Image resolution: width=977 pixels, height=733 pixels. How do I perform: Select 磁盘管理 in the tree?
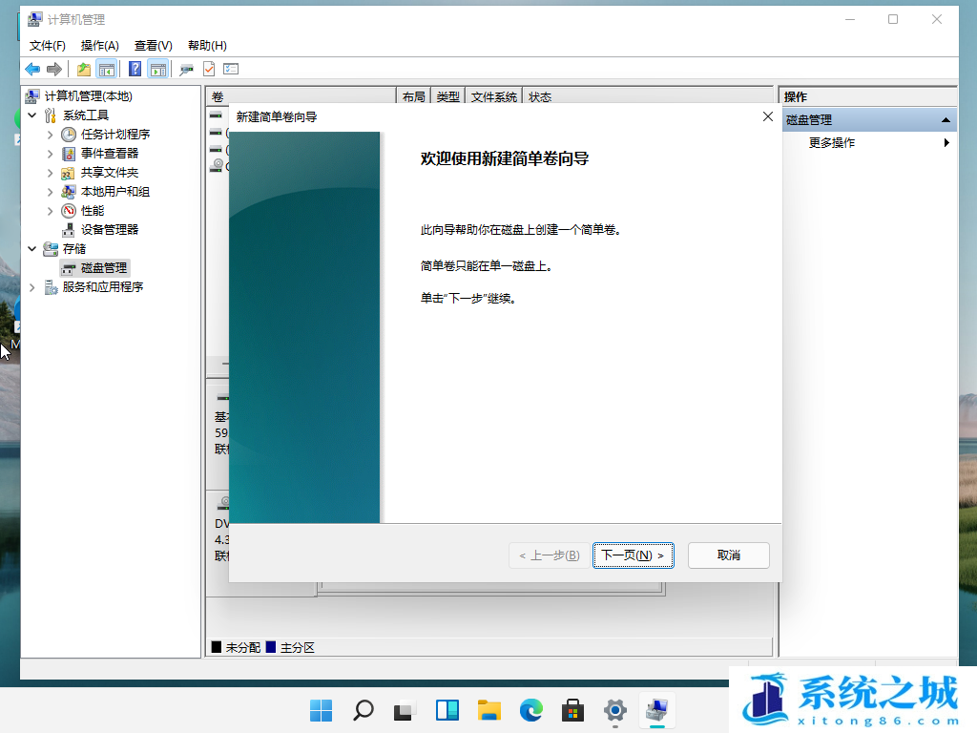click(x=95, y=268)
